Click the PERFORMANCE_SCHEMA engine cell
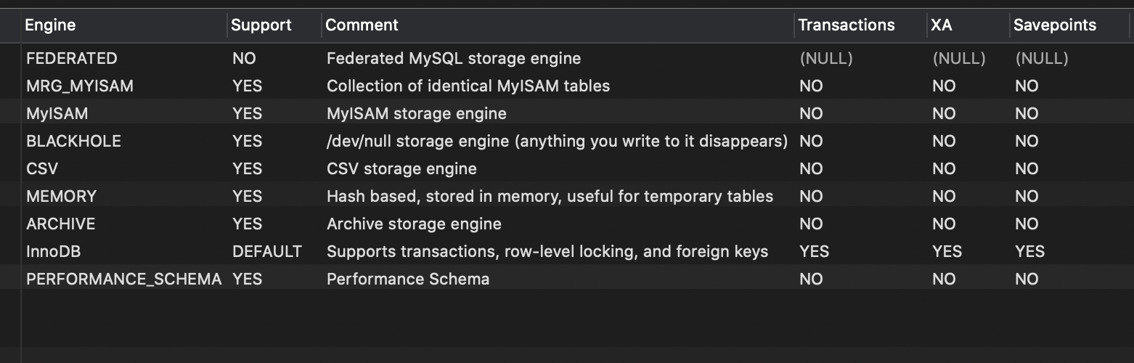This screenshot has width=1134, height=363. [x=124, y=279]
